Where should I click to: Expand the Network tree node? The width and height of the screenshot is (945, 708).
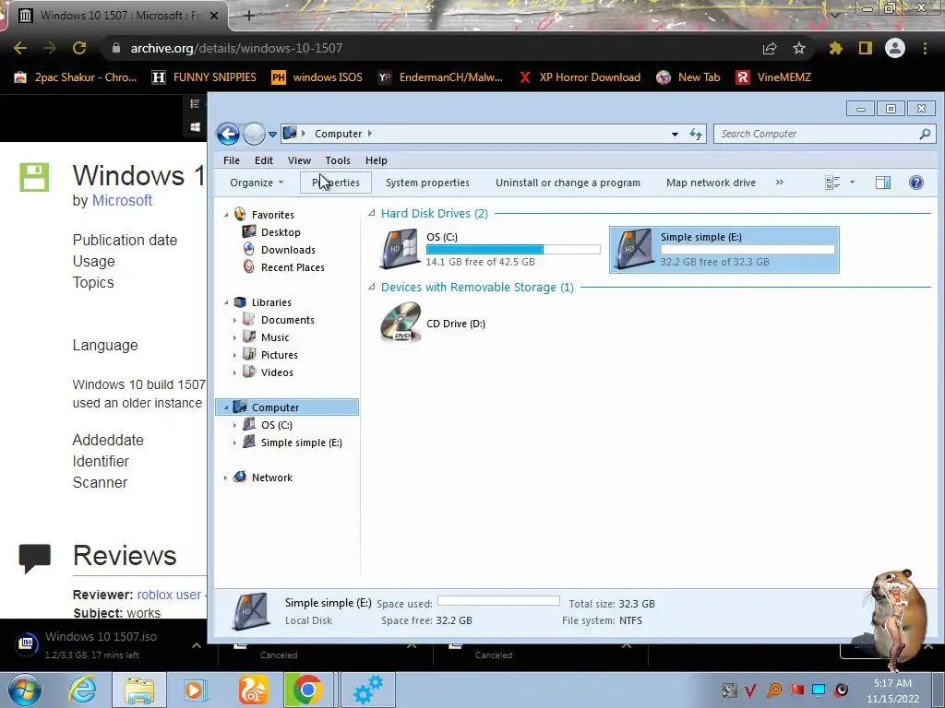pos(225,478)
